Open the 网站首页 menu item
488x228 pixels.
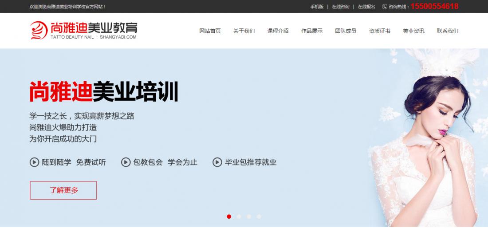[x=210, y=31]
